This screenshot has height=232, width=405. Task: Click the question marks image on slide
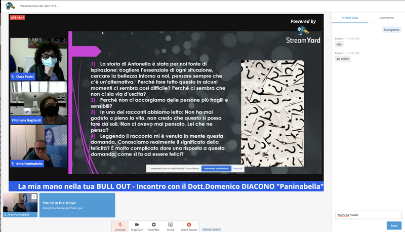(272, 113)
